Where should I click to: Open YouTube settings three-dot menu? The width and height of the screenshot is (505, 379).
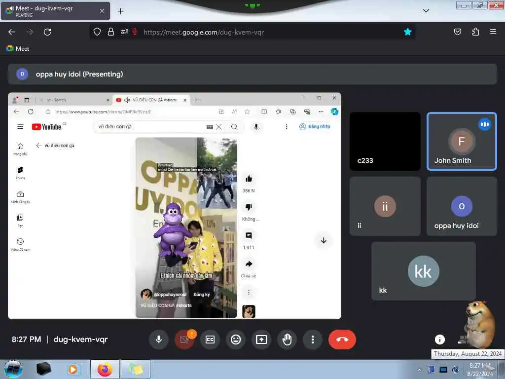[287, 127]
